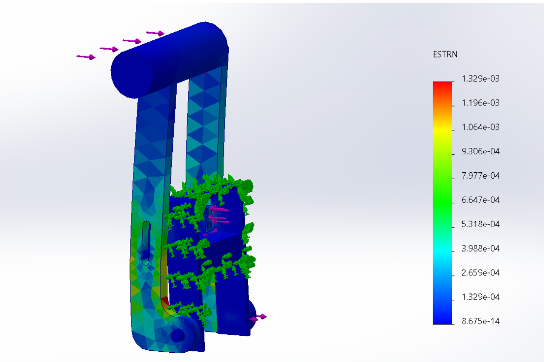The width and height of the screenshot is (544, 362).
Task: Click the magenta force arrow at bottom right of model
Action: point(258,318)
